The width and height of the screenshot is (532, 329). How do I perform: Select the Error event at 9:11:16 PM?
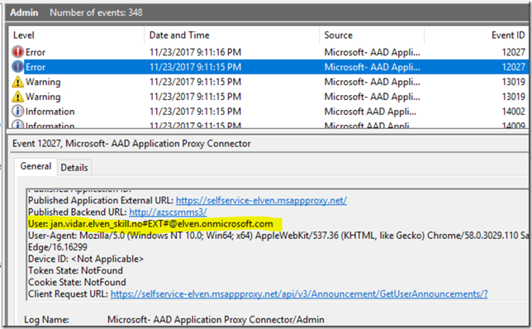[268, 52]
